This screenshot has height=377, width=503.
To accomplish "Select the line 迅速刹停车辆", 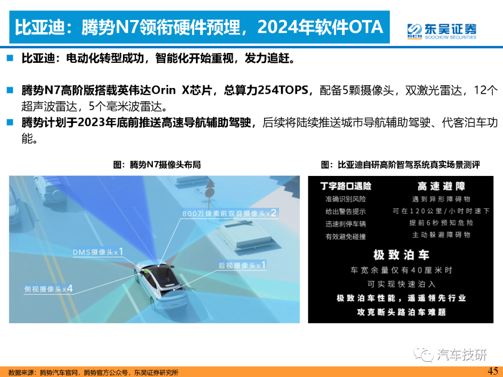I will pos(346,224).
